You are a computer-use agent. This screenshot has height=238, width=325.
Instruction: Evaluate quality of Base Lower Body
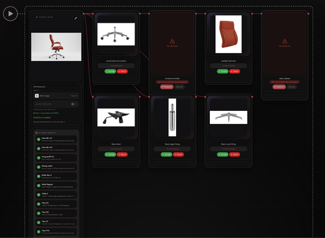229,149
